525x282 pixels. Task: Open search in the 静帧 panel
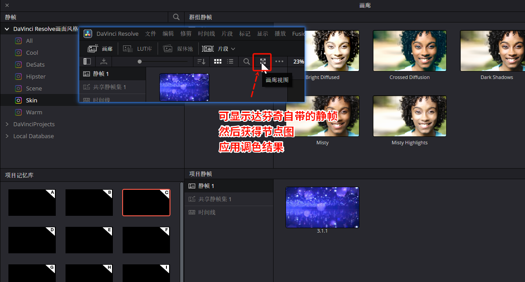point(176,17)
